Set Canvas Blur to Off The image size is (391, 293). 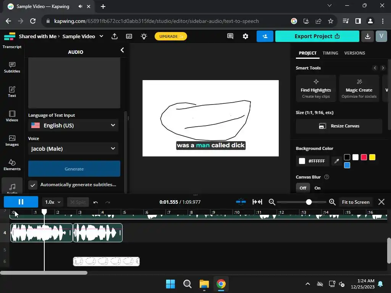(x=303, y=188)
